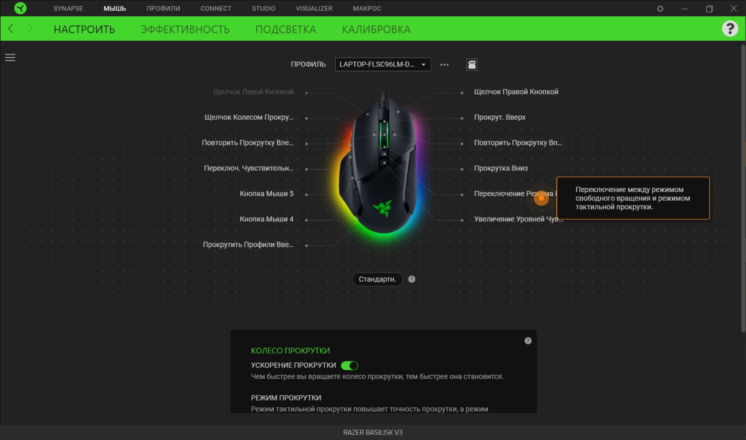Switch to КАЛИБРОВКА subtab
746x440 pixels.
coord(376,29)
